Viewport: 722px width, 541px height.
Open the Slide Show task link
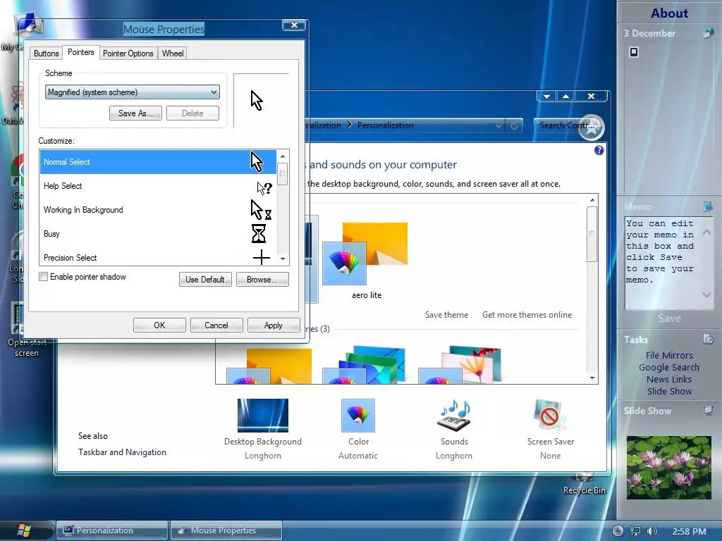(x=669, y=391)
